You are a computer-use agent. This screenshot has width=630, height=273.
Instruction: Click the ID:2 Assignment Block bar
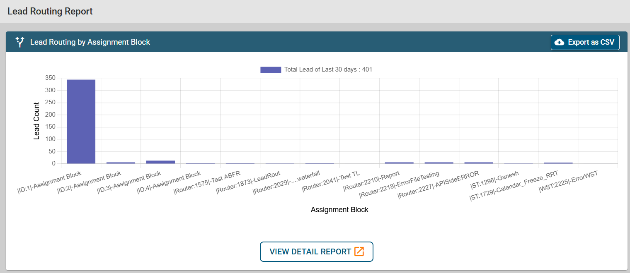pos(121,163)
